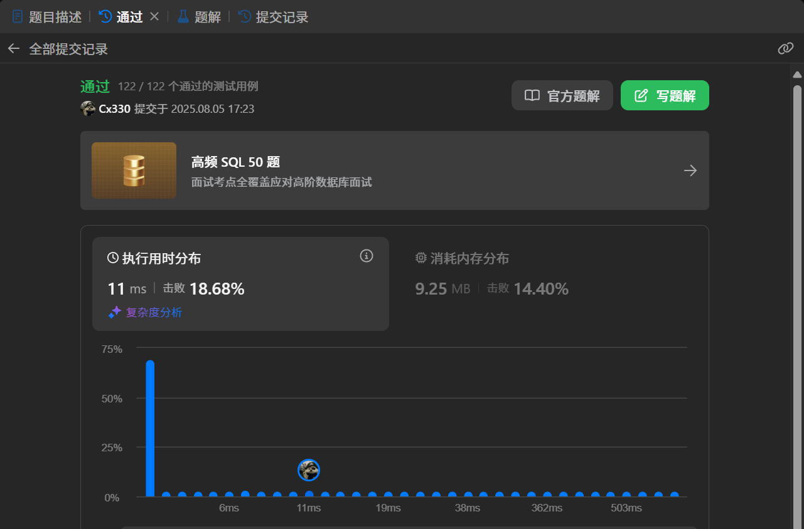Click the arrow on the SQL 50 card
Image resolution: width=804 pixels, height=529 pixels.
pos(690,170)
